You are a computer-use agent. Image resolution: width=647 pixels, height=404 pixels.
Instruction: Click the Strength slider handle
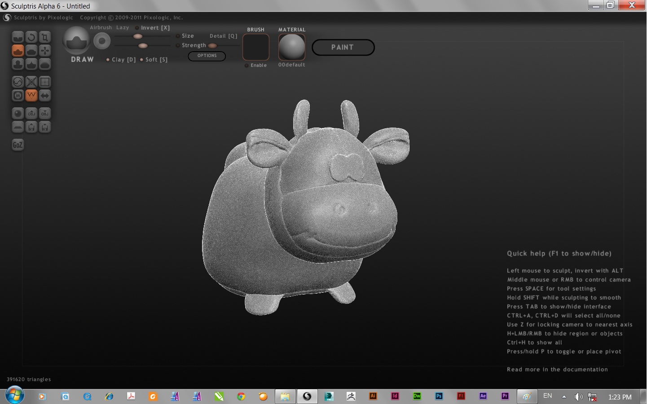143,46
